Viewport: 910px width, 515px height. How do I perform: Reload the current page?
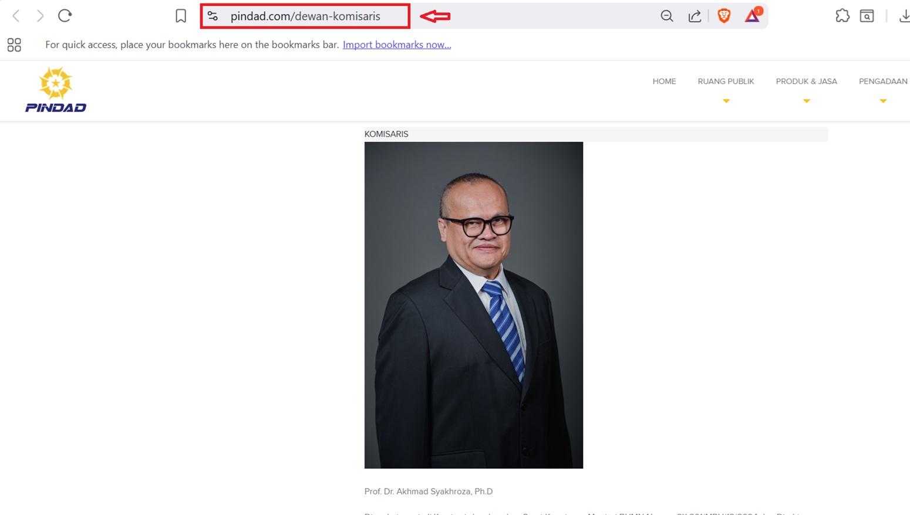(x=65, y=16)
